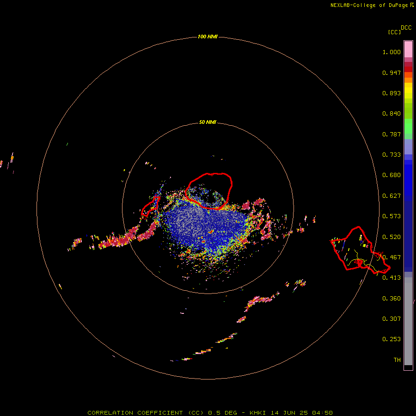
Task: Click the 50 NMI range ring label
Action: 208,122
